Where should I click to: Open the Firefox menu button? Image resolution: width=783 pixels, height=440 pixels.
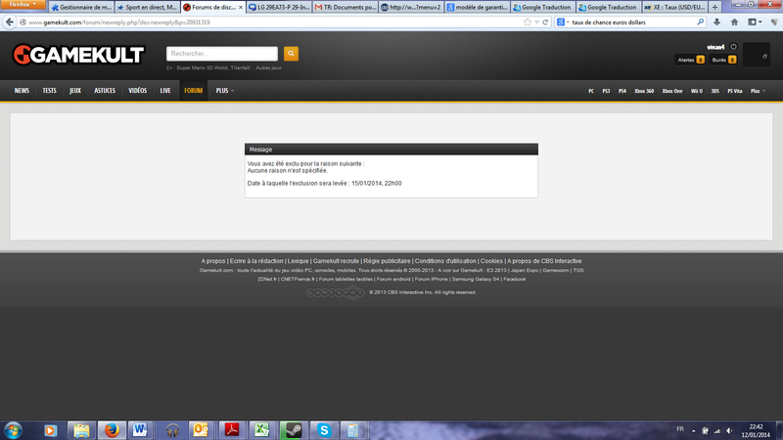click(x=23, y=6)
